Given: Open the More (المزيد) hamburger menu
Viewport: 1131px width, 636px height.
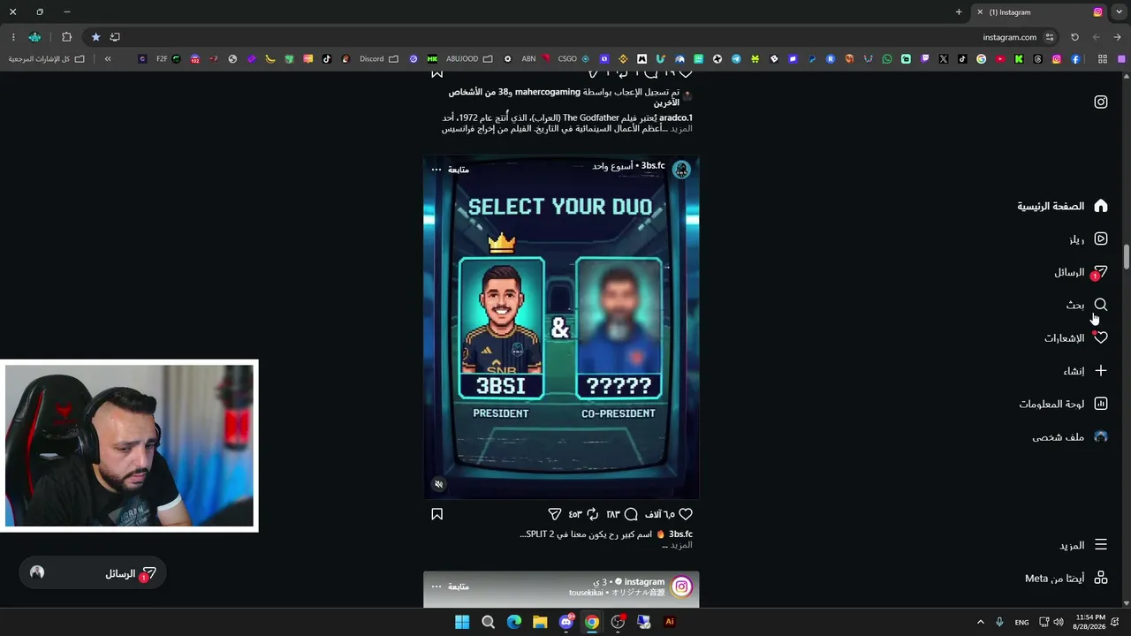Looking at the screenshot, I should pos(1083,545).
